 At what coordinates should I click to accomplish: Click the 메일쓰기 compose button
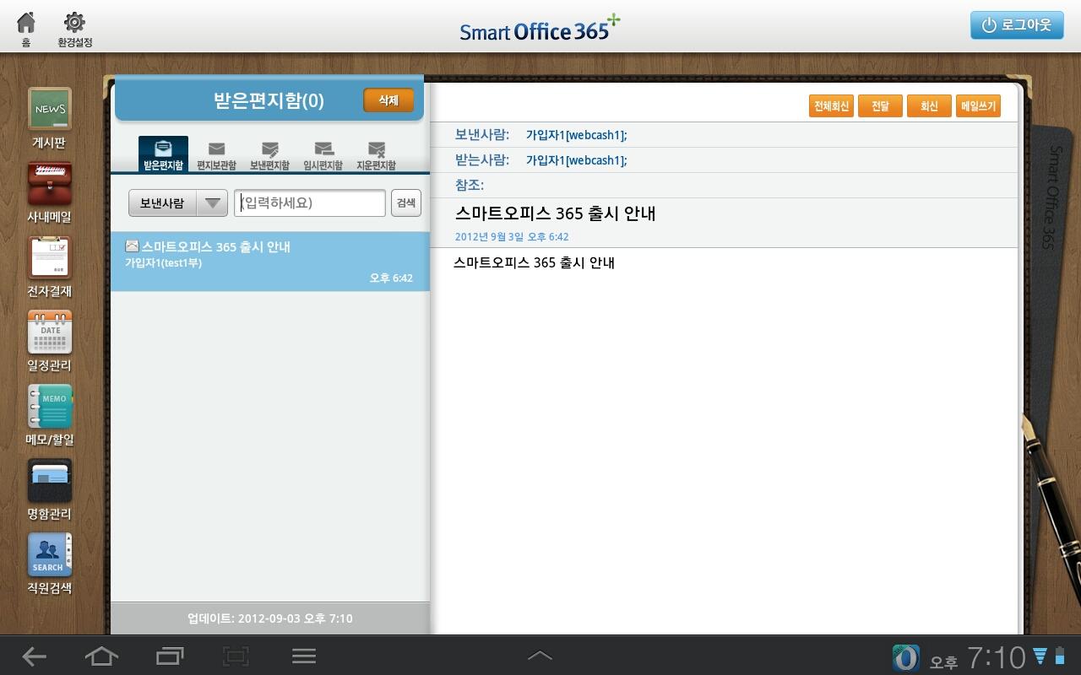[978, 106]
